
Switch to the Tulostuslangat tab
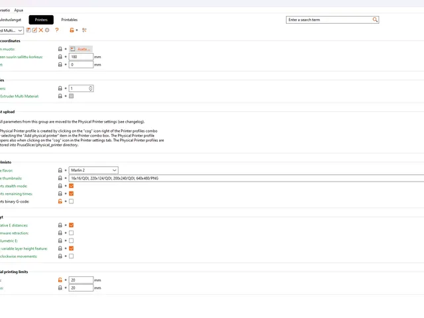coord(11,20)
